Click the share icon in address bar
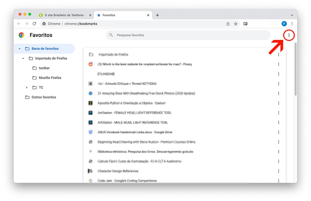This screenshot has height=201, width=311. [x=228, y=24]
